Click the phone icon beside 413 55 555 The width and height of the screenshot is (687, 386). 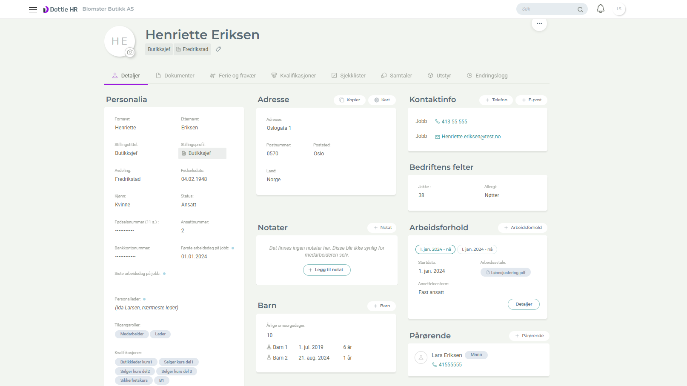click(437, 121)
